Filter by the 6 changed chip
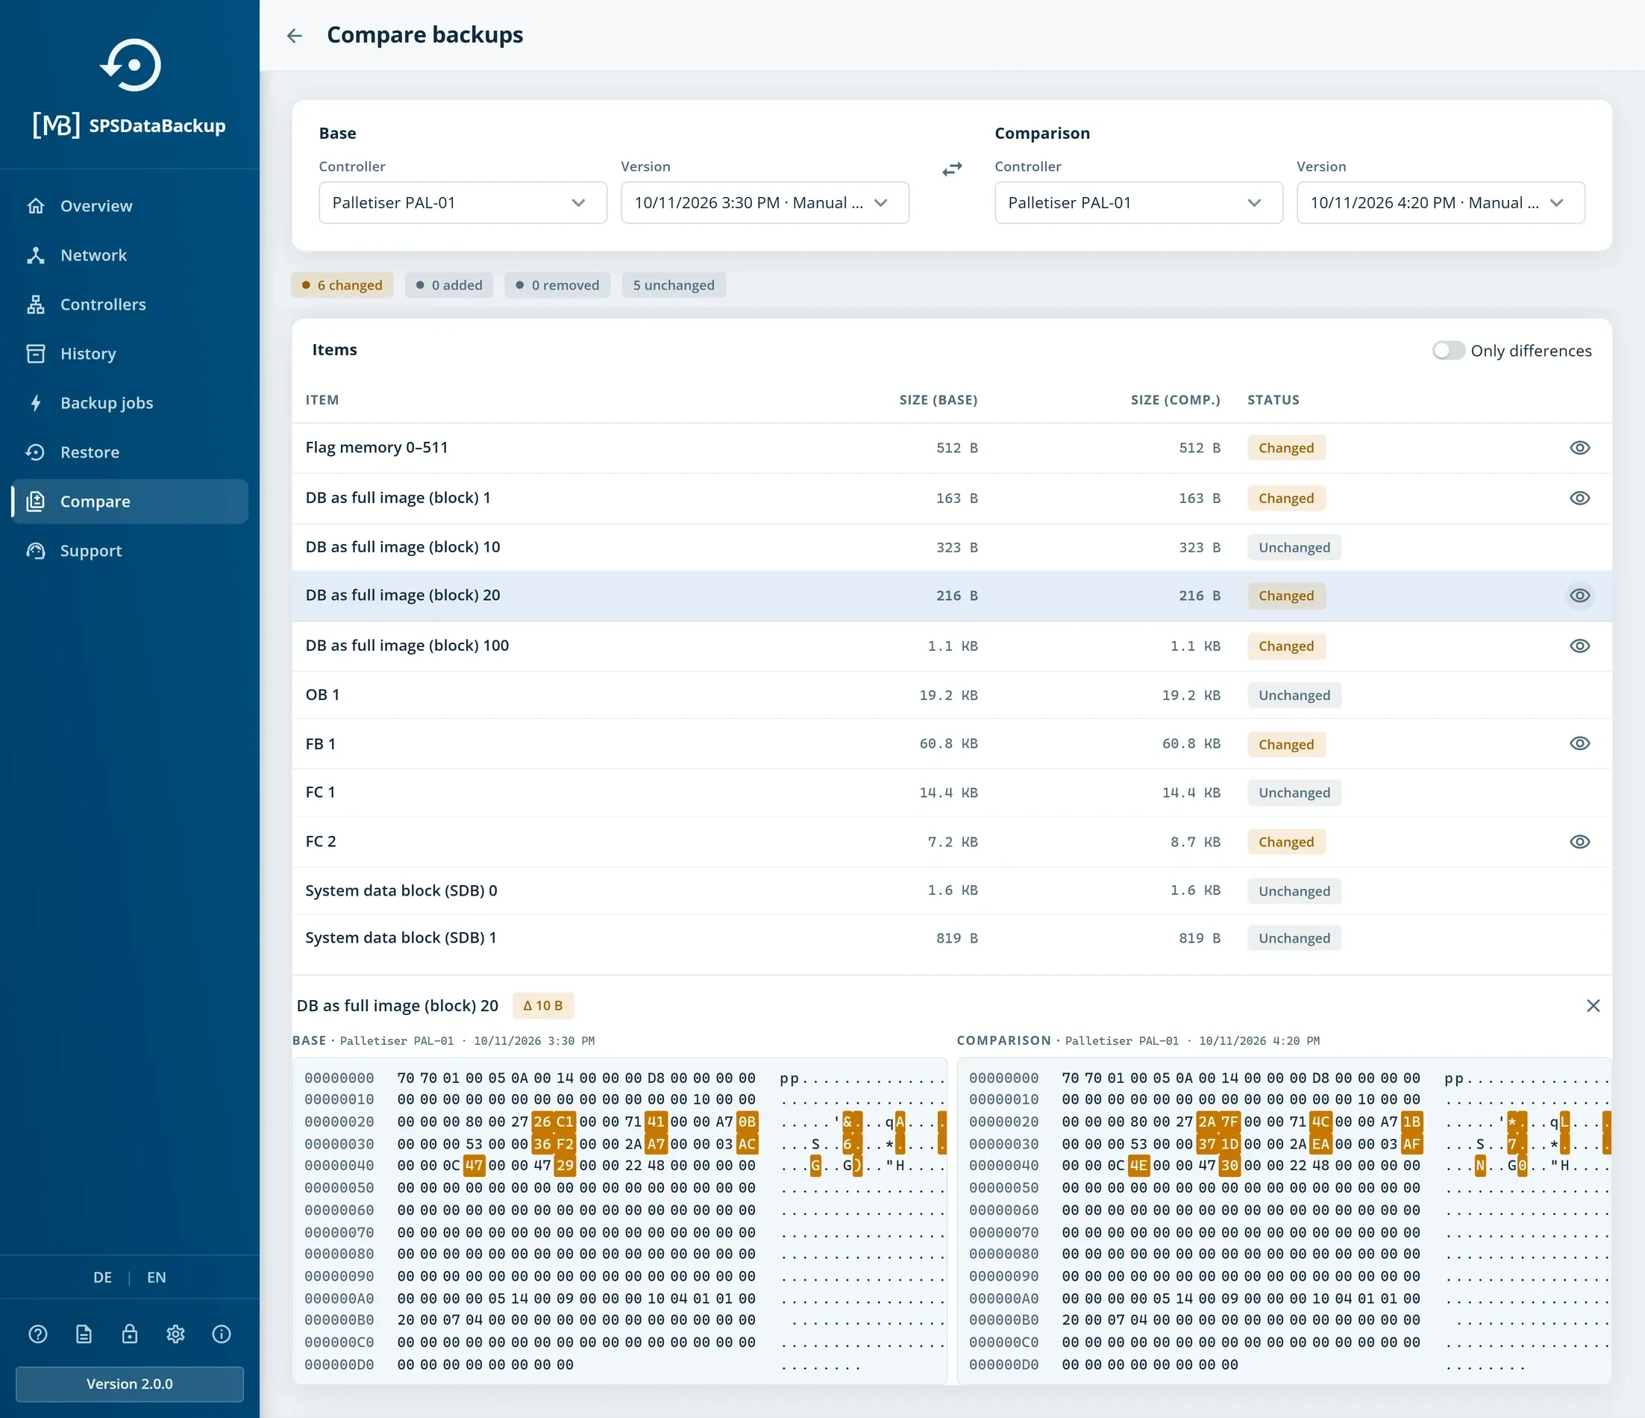The height and width of the screenshot is (1418, 1645). click(x=342, y=285)
